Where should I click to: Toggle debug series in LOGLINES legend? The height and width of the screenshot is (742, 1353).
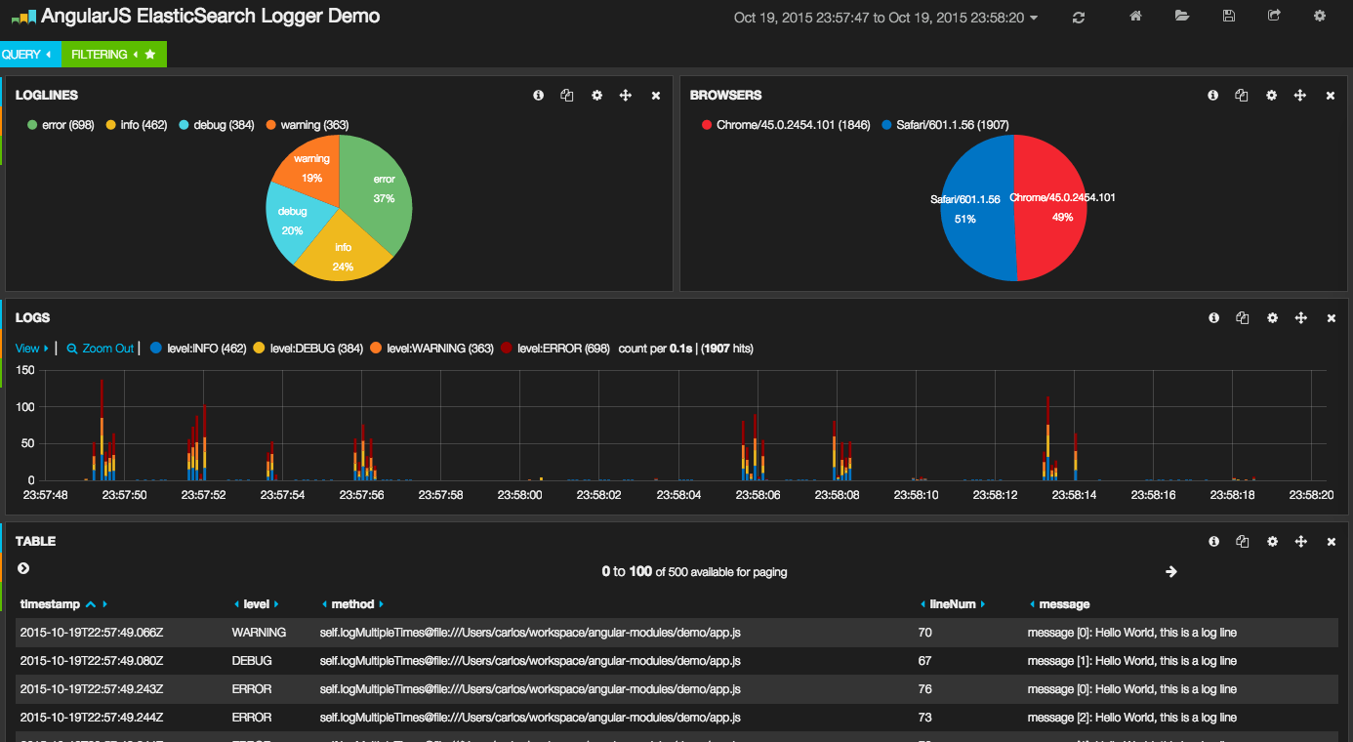click(x=217, y=125)
